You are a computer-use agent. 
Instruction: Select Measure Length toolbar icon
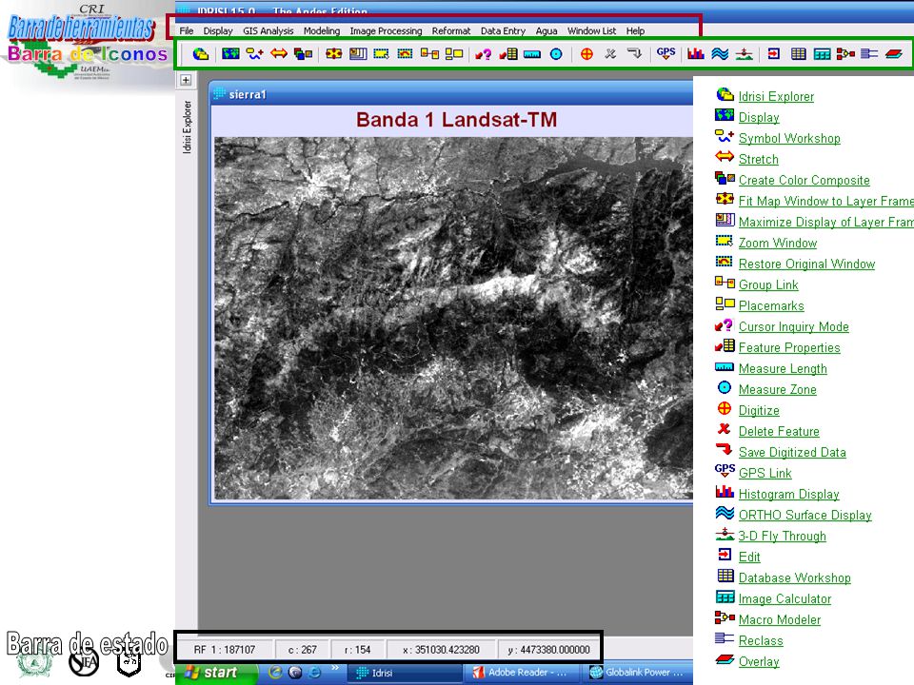tap(532, 54)
